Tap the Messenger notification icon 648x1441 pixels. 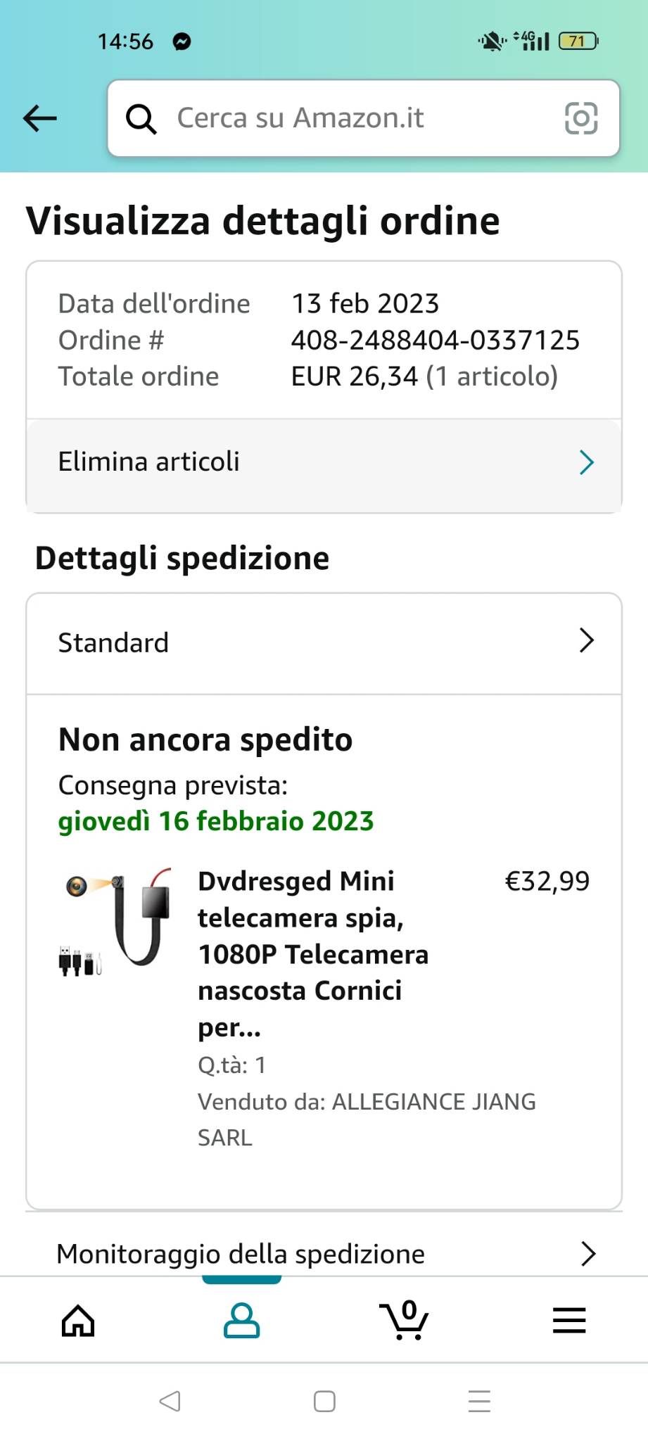tap(182, 42)
